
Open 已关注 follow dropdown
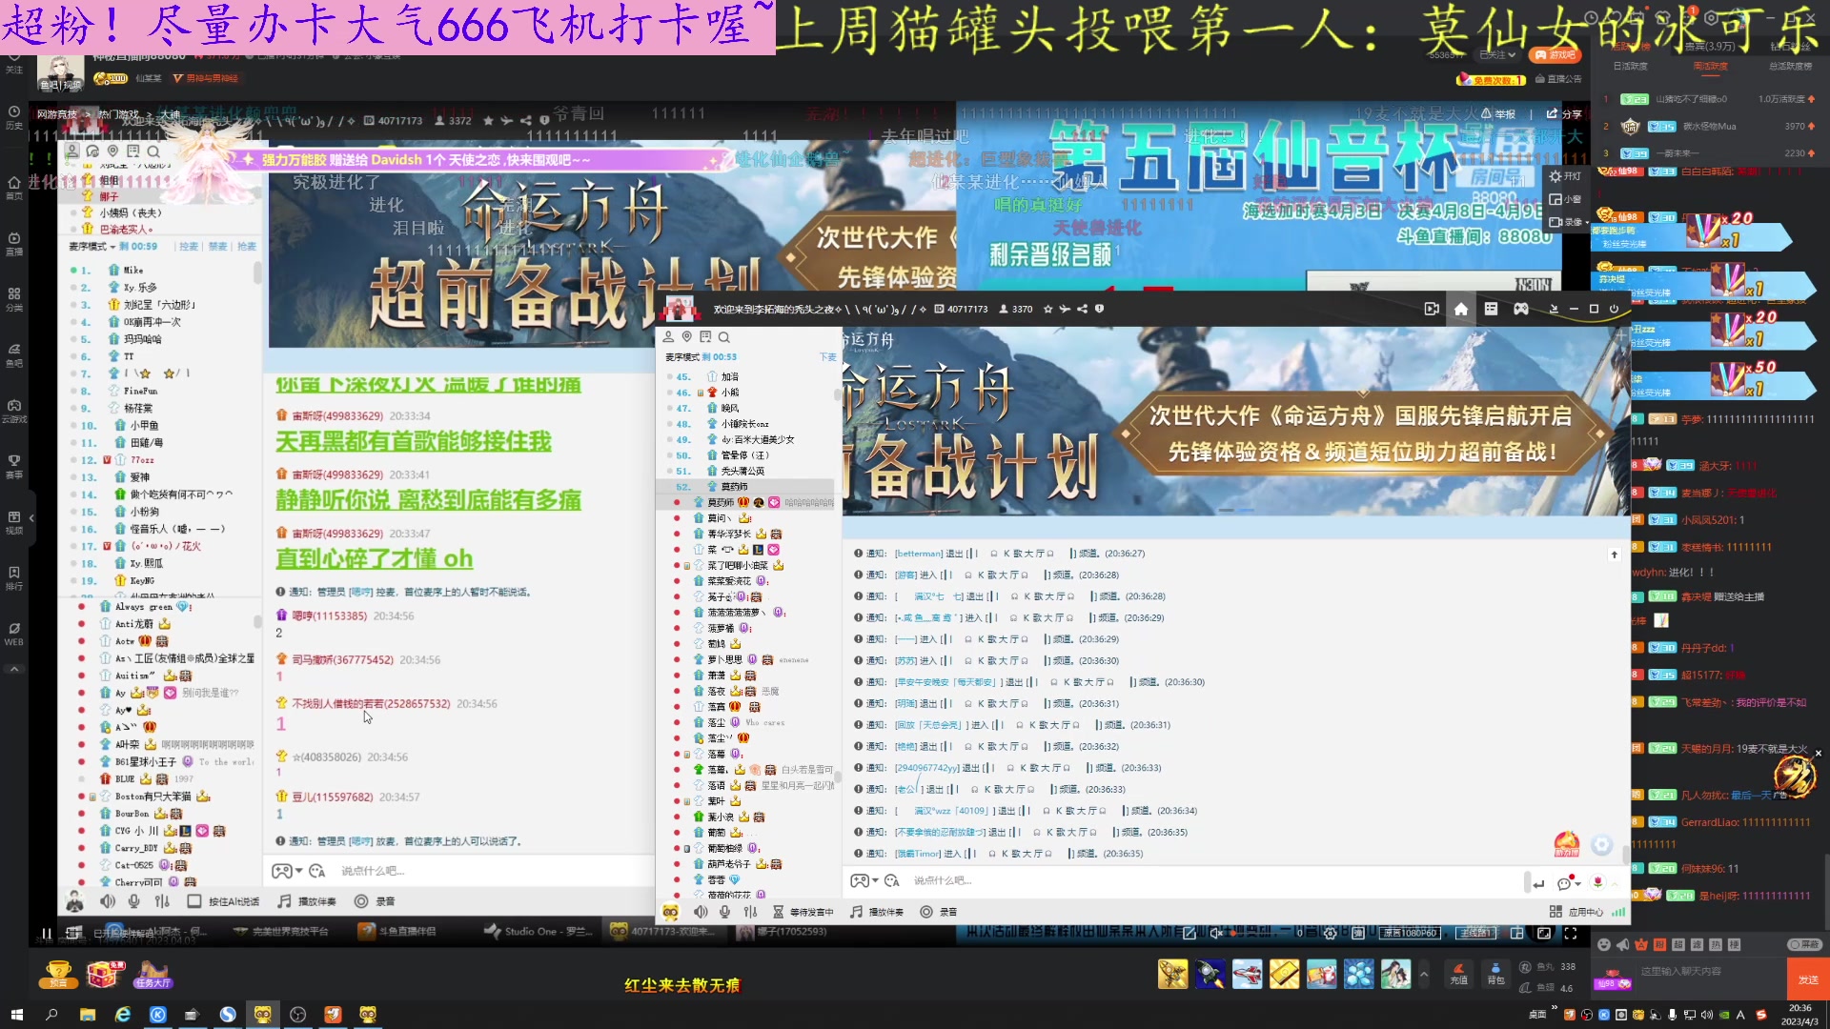point(1497,55)
